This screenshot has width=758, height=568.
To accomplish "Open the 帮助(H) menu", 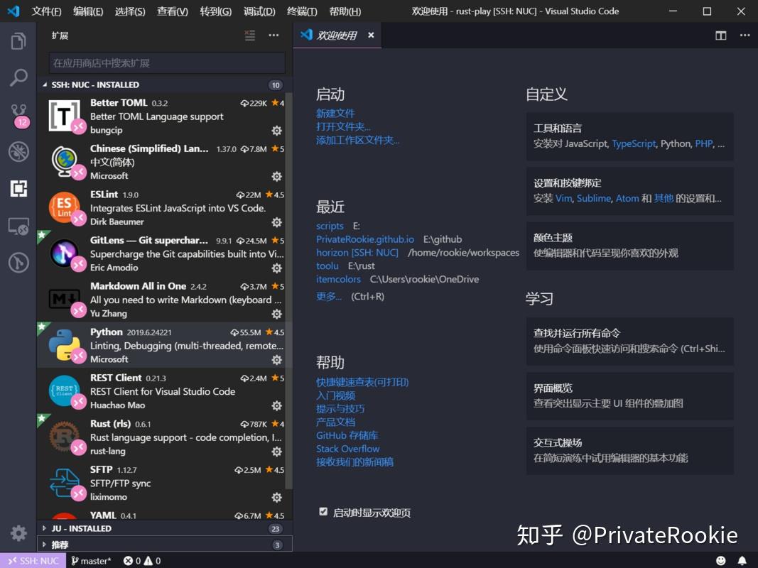I will tap(345, 11).
